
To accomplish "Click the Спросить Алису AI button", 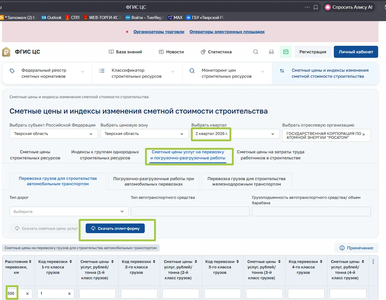I will click(x=349, y=7).
